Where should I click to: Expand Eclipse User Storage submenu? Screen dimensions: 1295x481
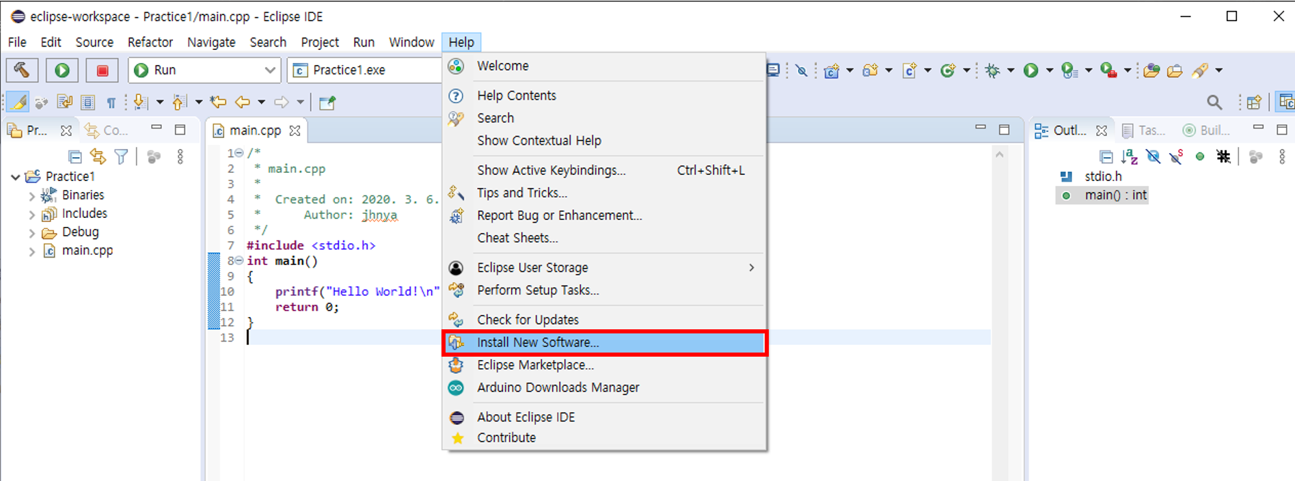[605, 268]
